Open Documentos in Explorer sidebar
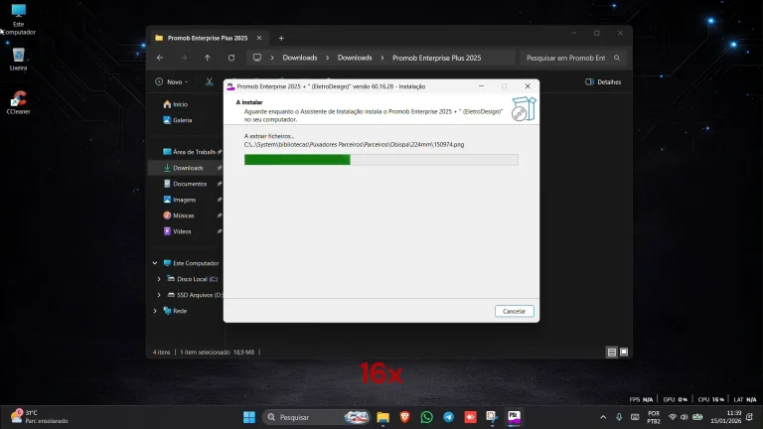This screenshot has width=763, height=429. pos(186,184)
